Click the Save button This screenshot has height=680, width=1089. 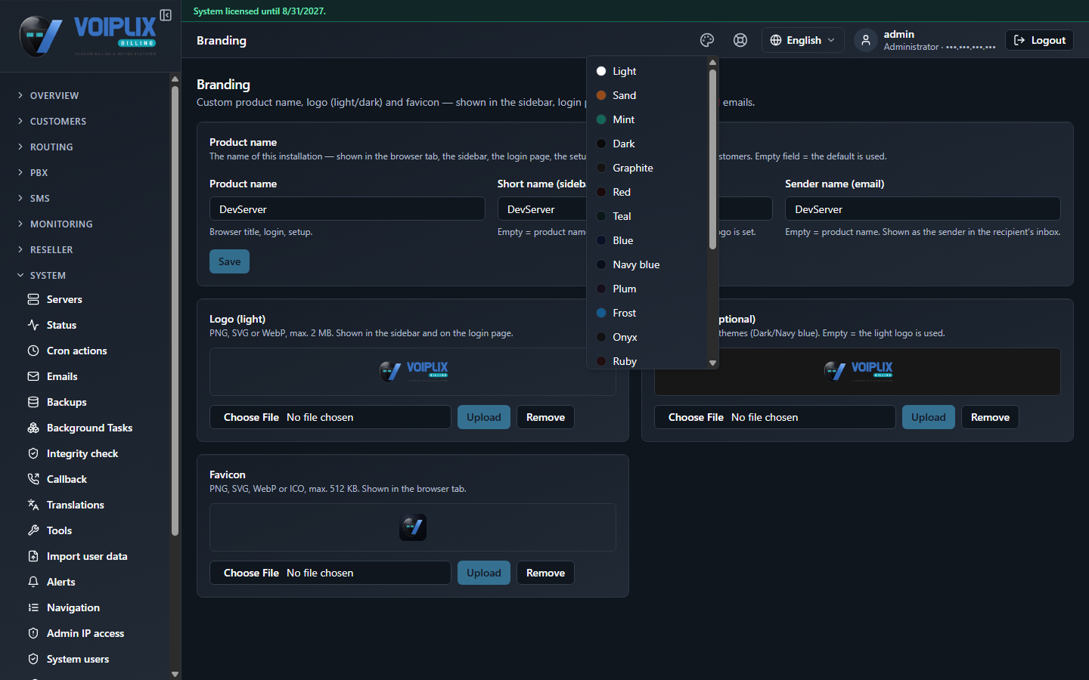pos(229,261)
